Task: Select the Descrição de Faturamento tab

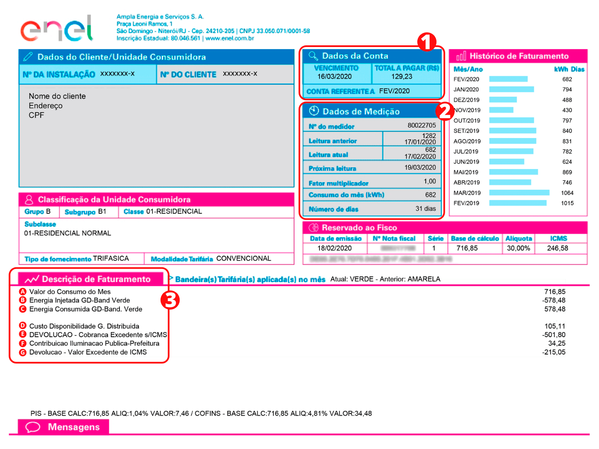Action: click(x=91, y=279)
